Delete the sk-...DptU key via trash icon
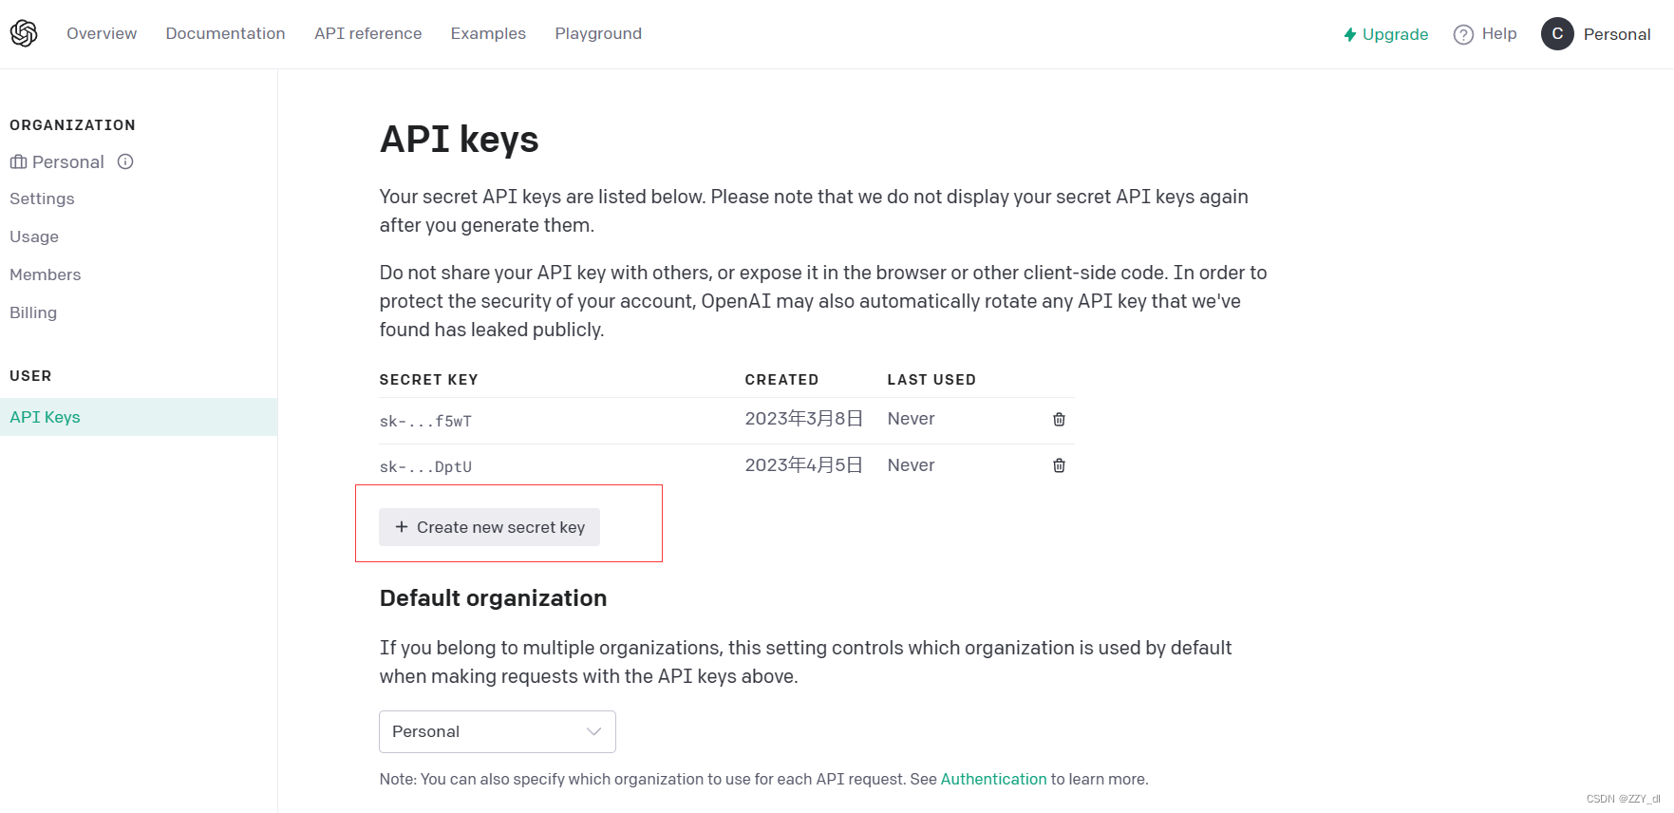This screenshot has height=813, width=1674. 1059,465
